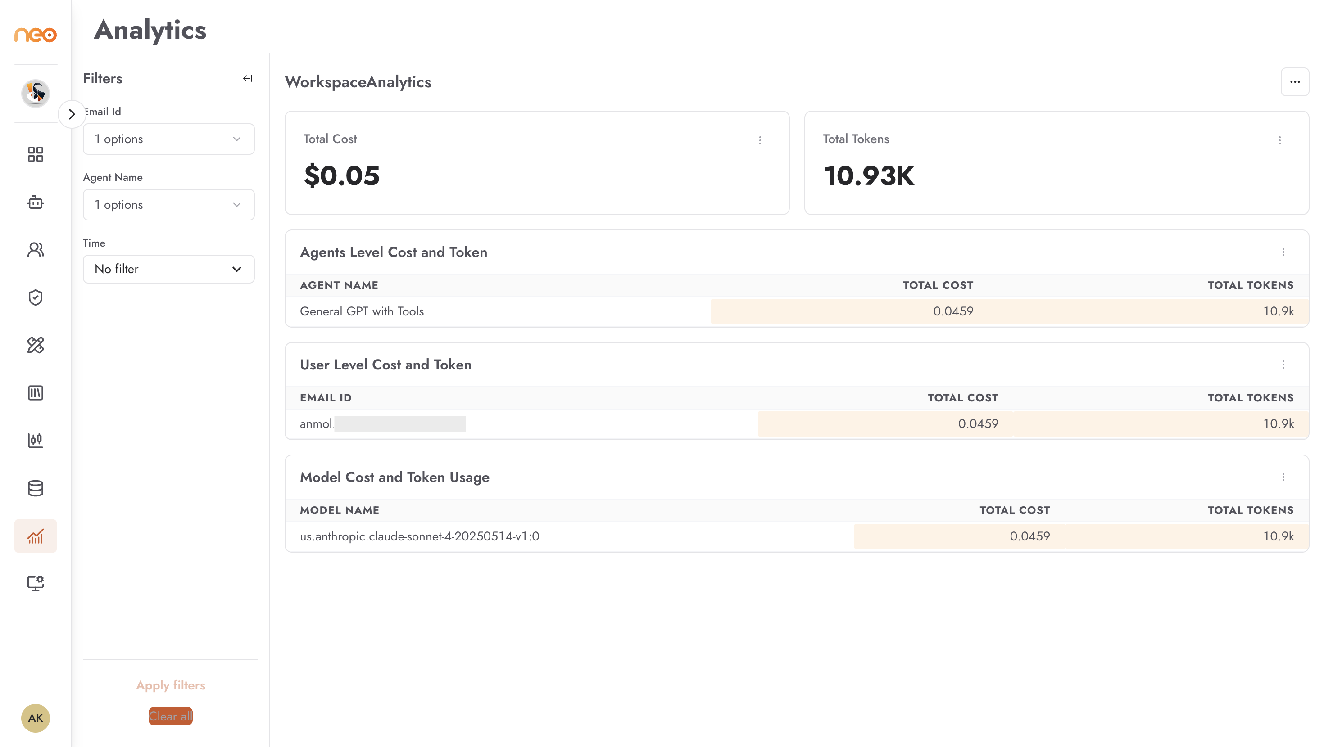Open the Model Cost and Token Usage kebab menu

[x=1283, y=477]
